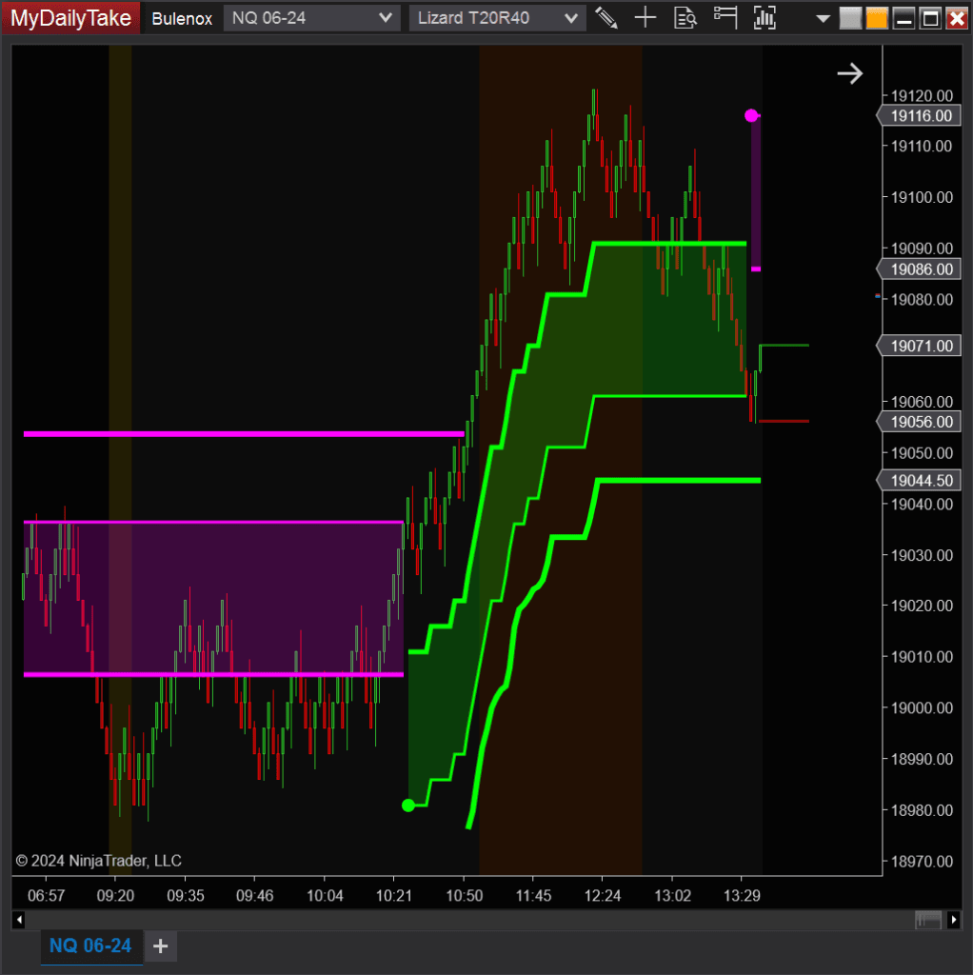Expand the toolbar overflow arrow

tap(821, 18)
